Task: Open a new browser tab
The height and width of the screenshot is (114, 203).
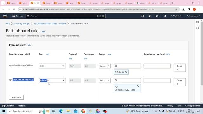Action: point(173,3)
